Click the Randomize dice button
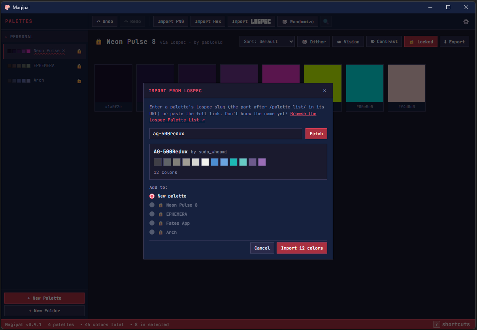Viewport: 477px width, 330px height. tap(298, 21)
